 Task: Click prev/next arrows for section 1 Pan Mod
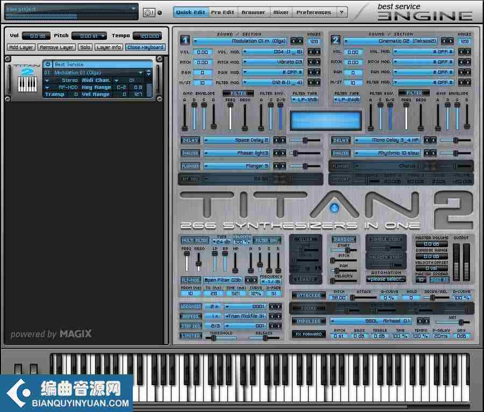314,72
